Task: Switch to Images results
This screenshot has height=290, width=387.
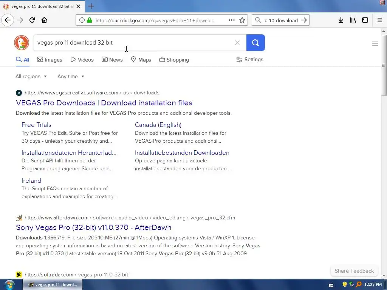Action: [50, 60]
